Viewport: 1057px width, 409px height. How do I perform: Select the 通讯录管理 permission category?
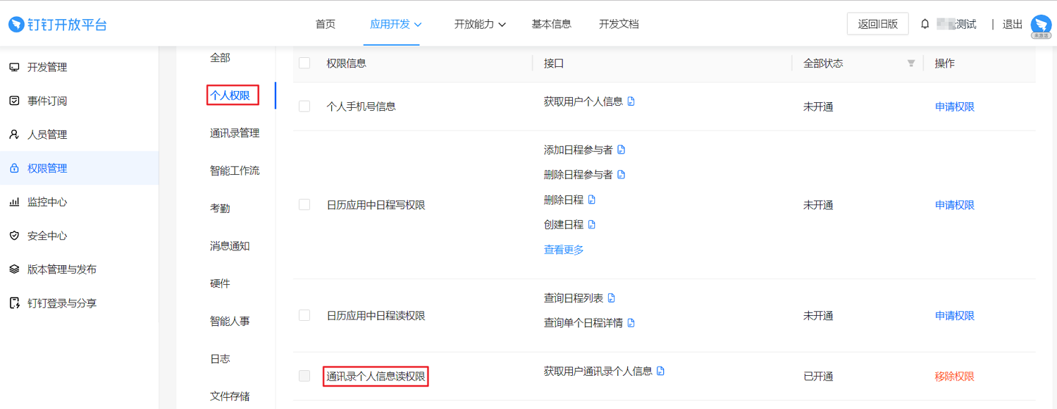coord(235,133)
